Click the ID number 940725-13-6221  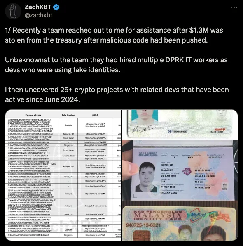click(x=143, y=225)
